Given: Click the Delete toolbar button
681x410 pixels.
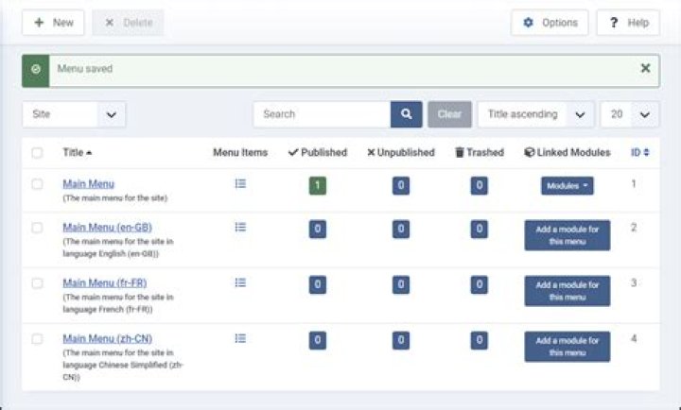Looking at the screenshot, I should pyautogui.click(x=128, y=23).
